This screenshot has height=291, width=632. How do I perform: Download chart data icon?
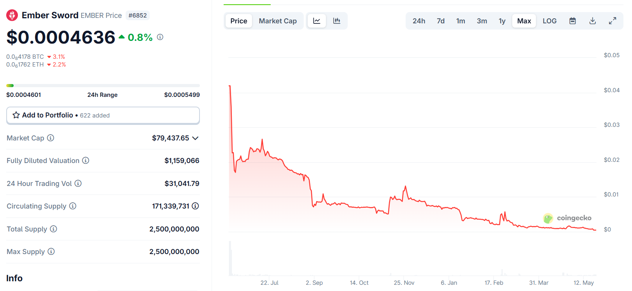(x=592, y=21)
